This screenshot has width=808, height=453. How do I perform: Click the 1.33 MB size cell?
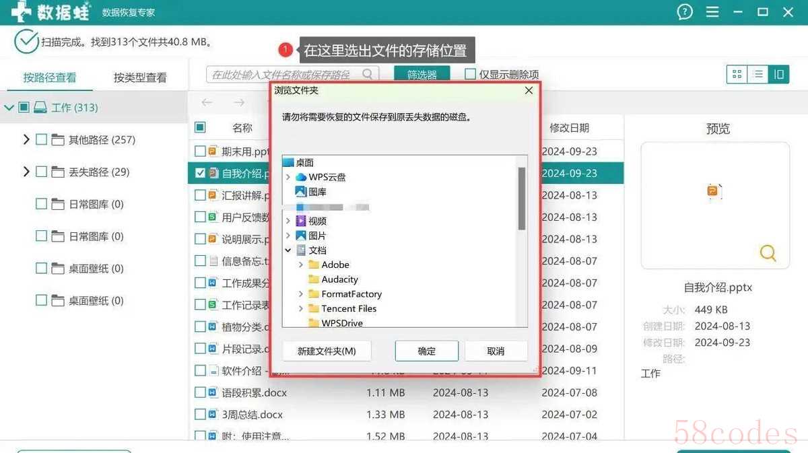click(x=386, y=415)
